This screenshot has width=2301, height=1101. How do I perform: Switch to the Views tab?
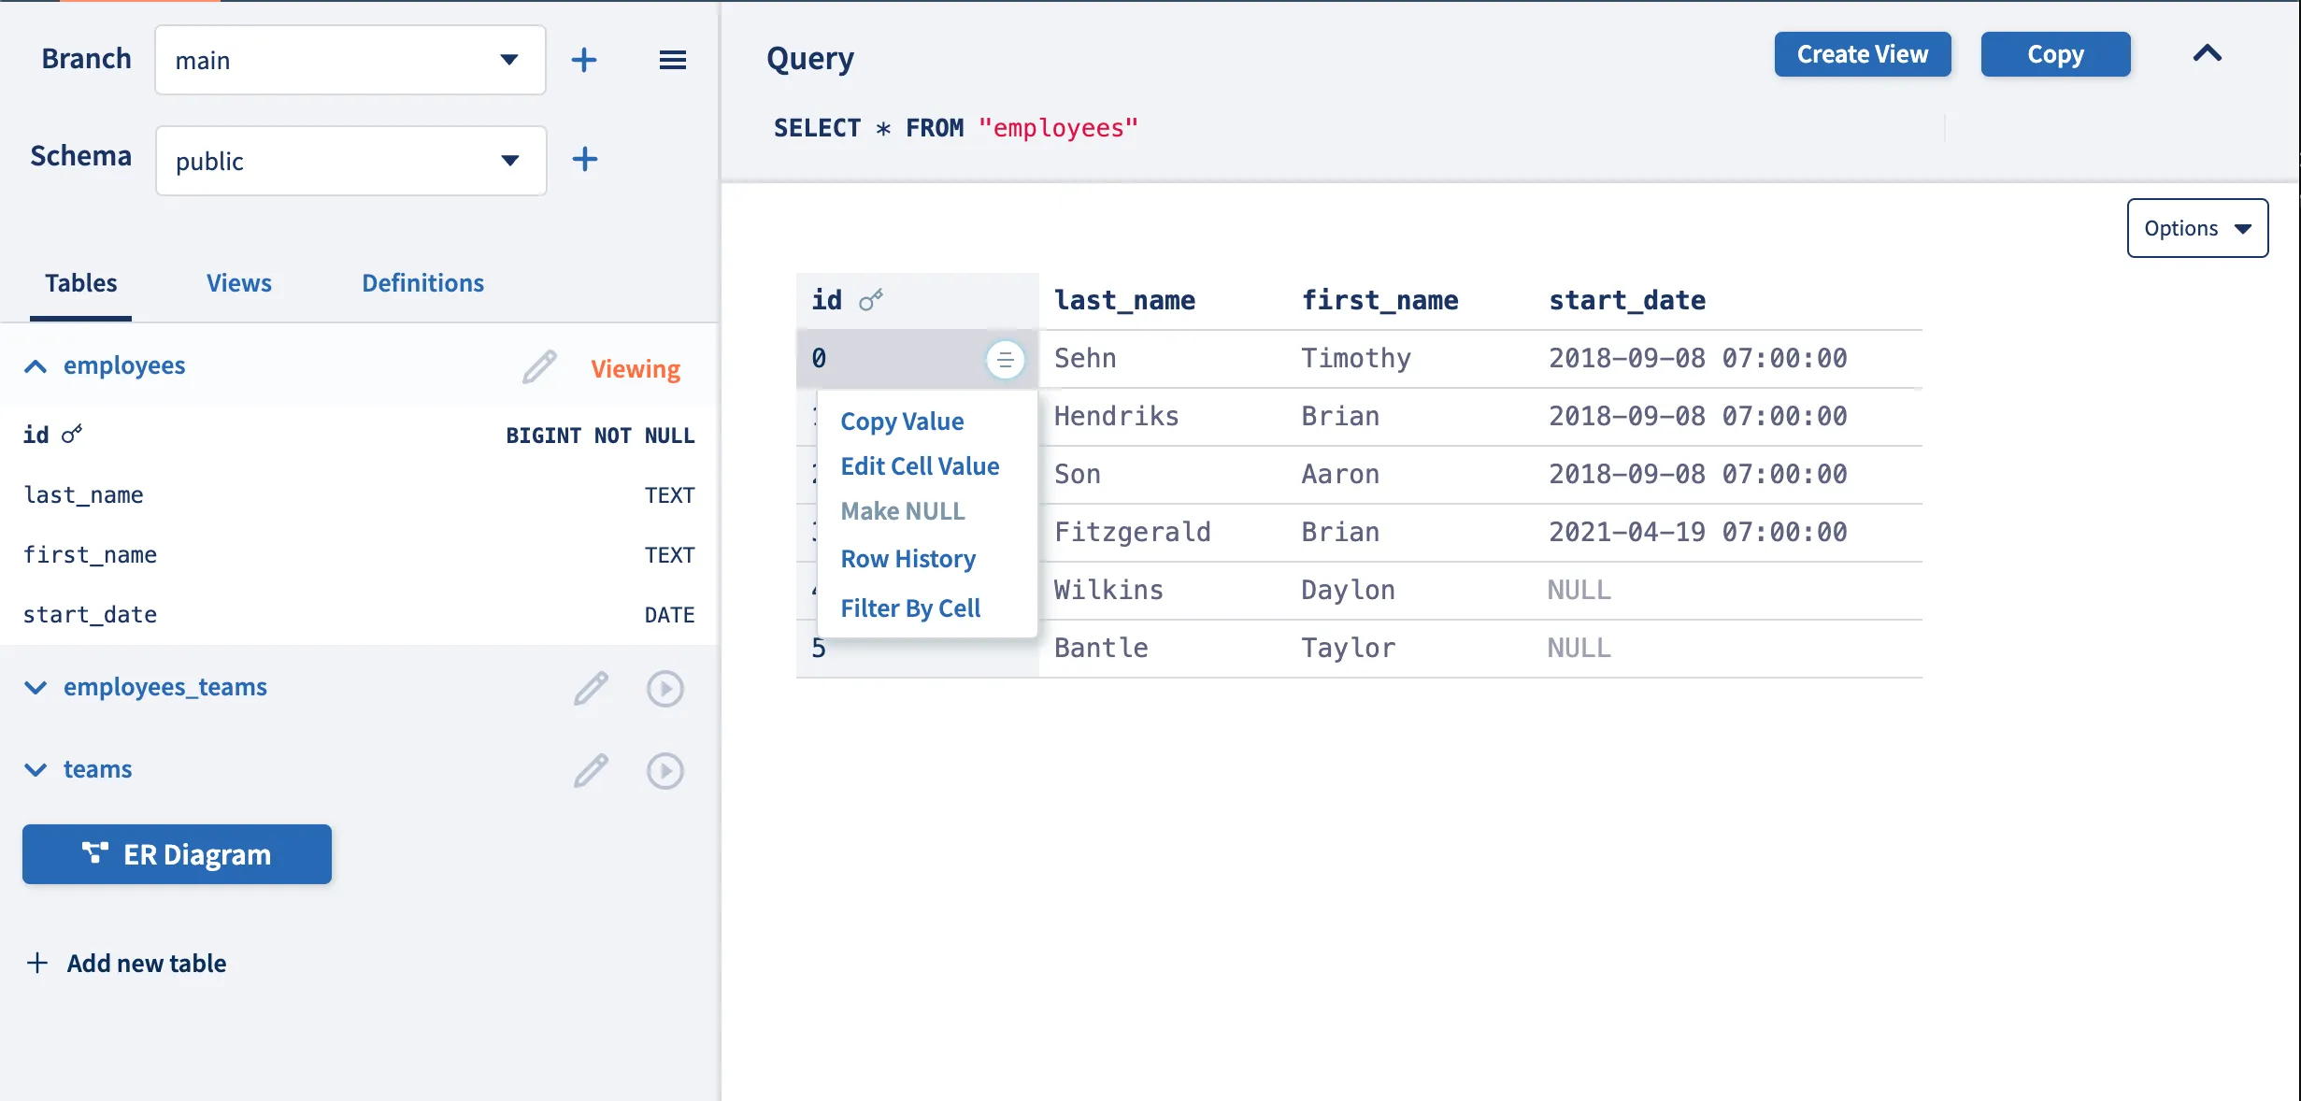pos(238,283)
